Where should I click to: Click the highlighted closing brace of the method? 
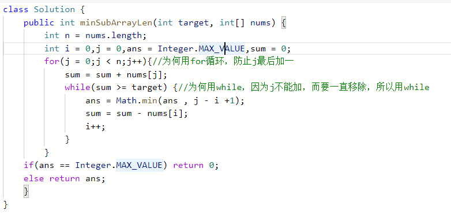tap(26, 191)
